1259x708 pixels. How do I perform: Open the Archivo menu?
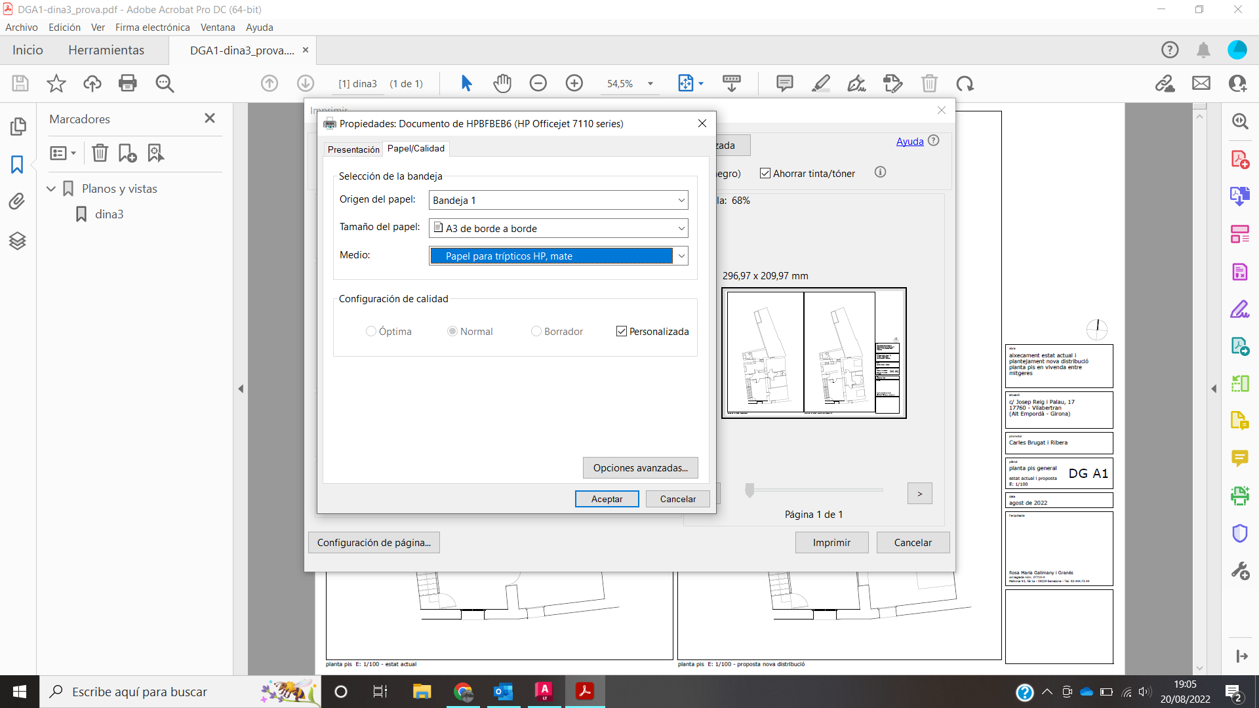(x=22, y=28)
